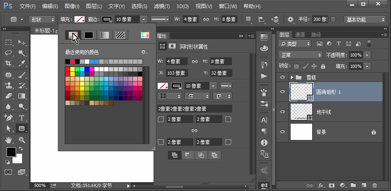Select the Magic Wand tool
The image size is (391, 191).
pyautogui.click(x=22, y=53)
